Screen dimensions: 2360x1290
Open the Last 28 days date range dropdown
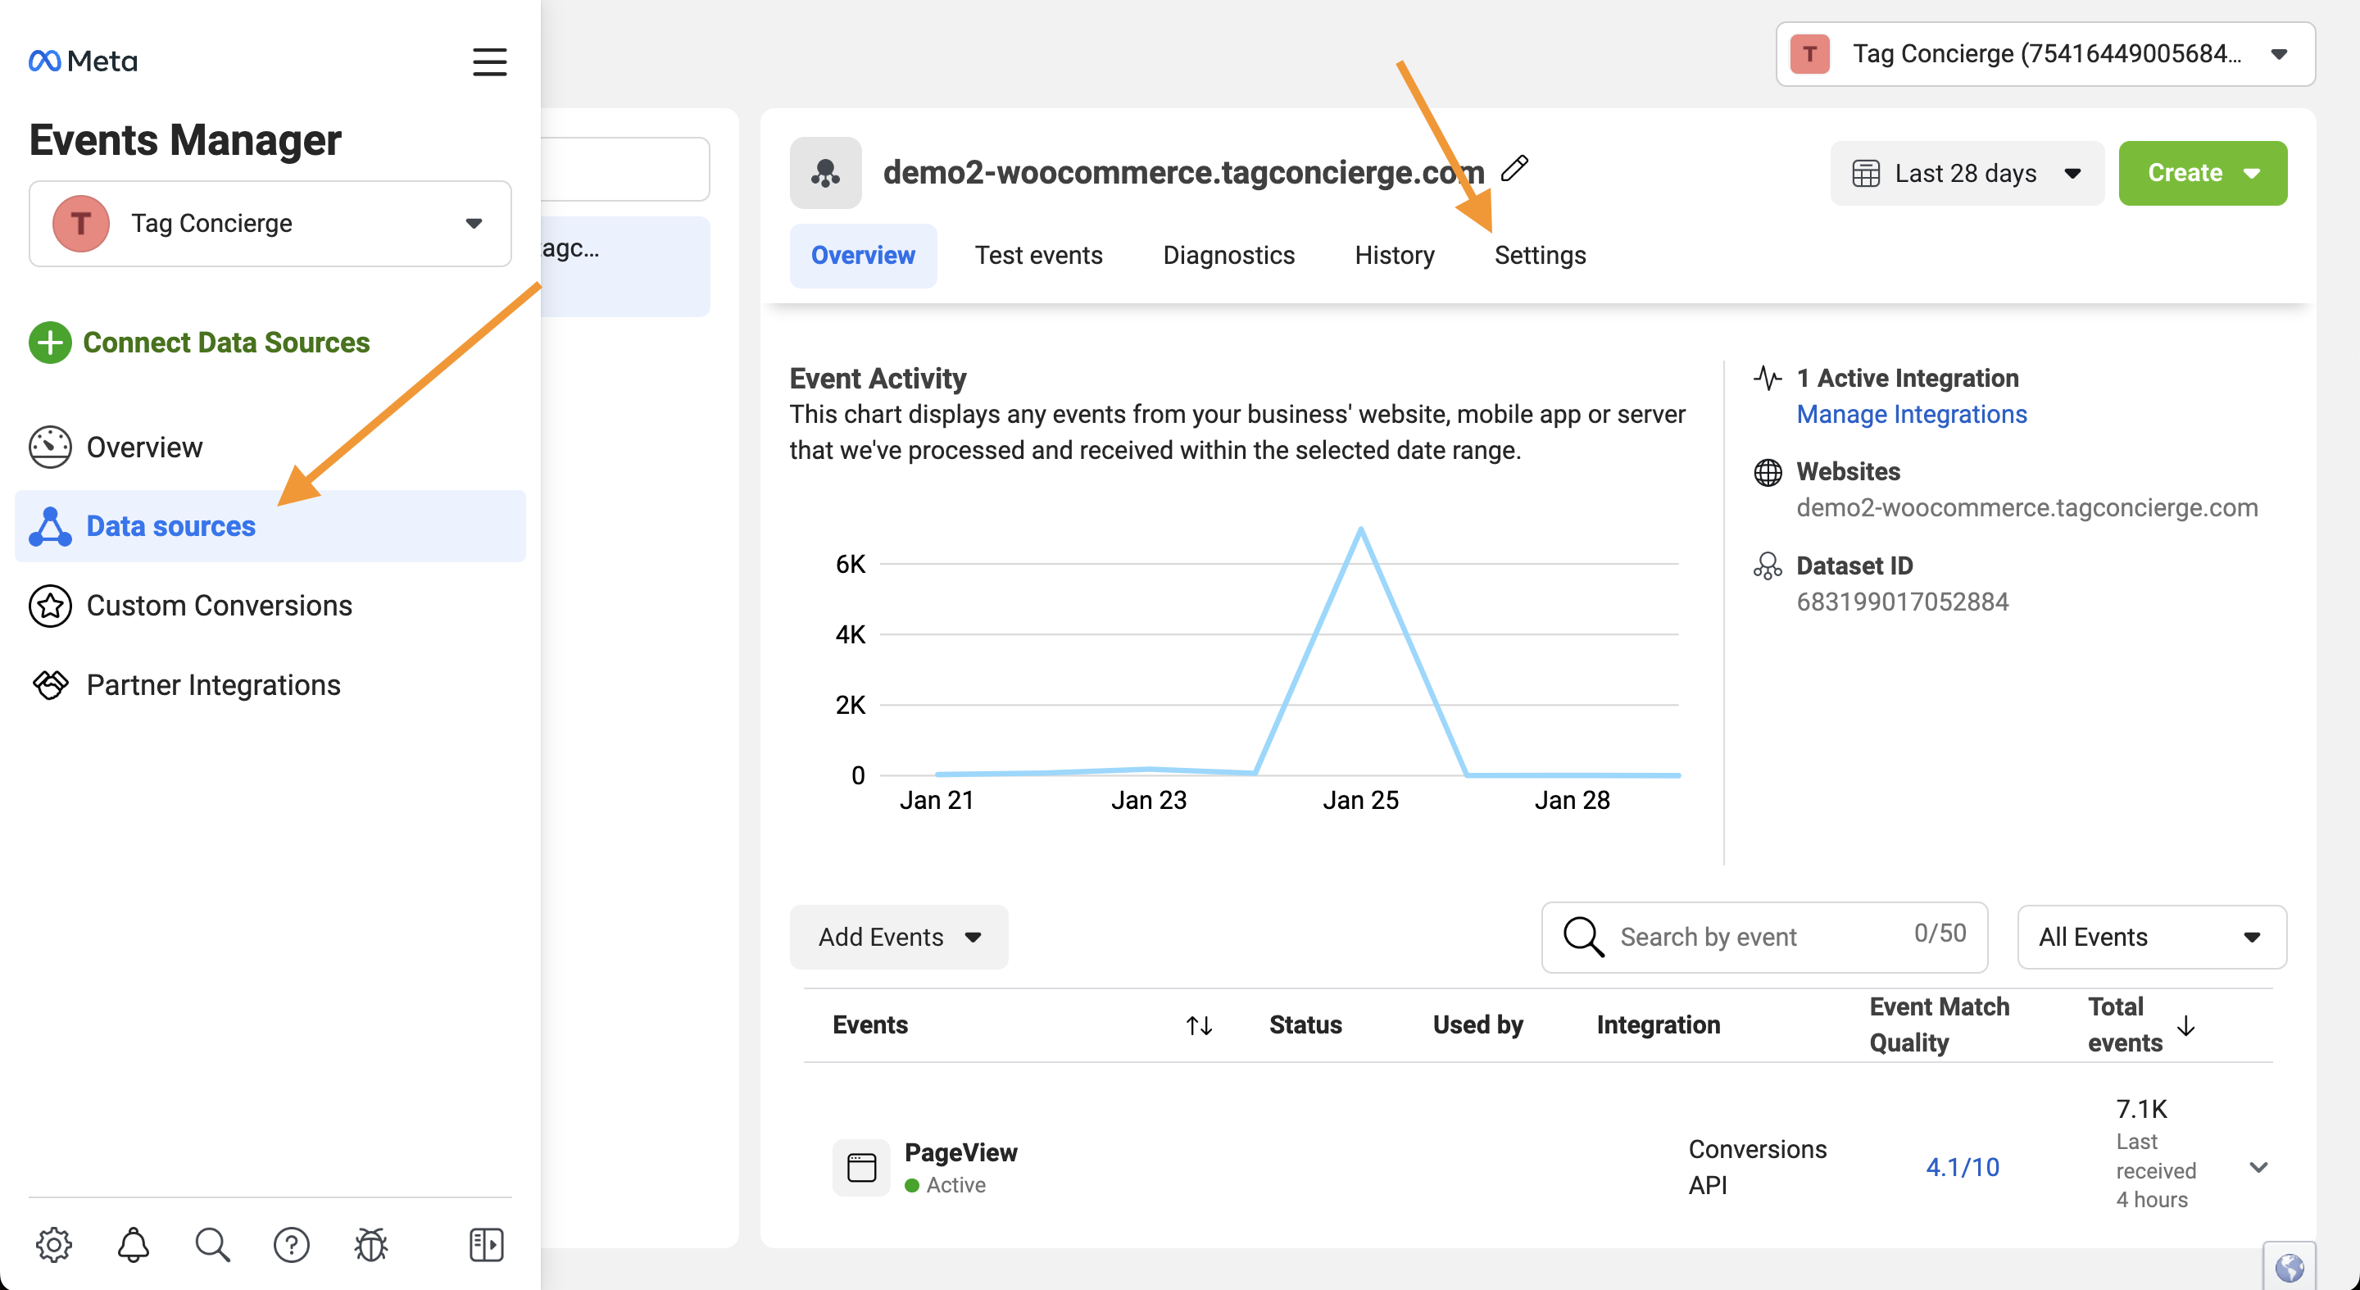pos(1966,173)
